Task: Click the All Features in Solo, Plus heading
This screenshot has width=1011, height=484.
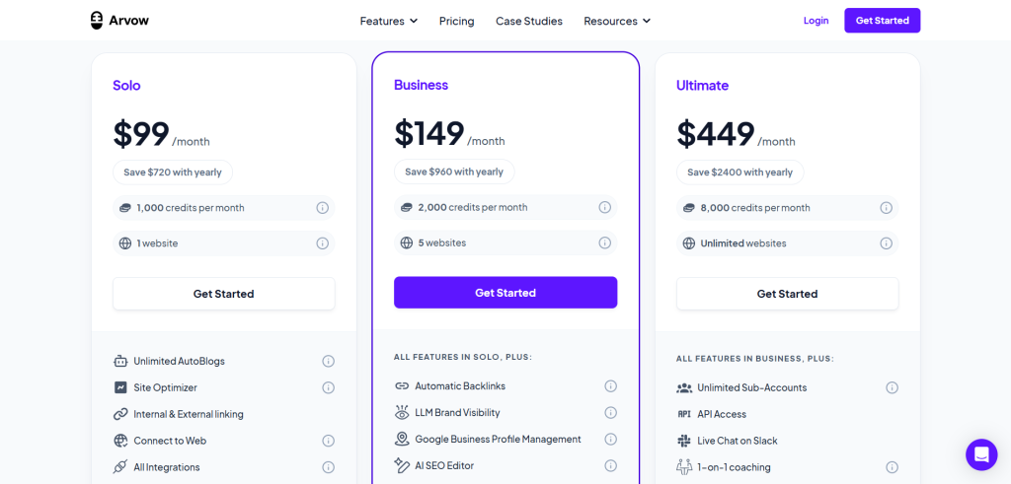Action: click(463, 357)
